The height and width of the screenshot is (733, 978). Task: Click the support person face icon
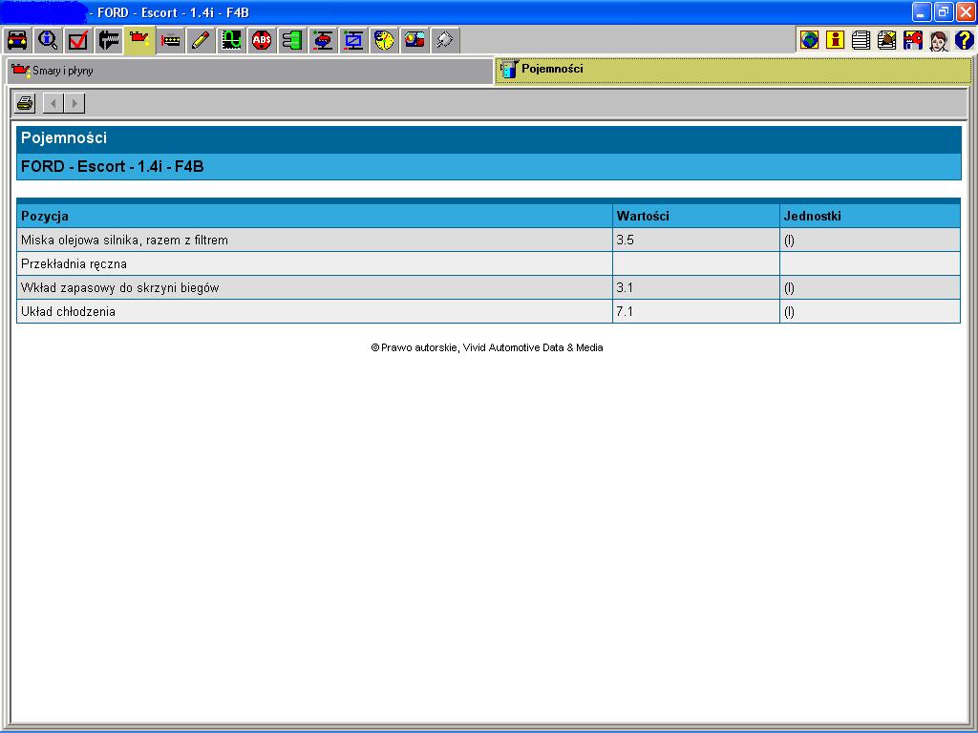[938, 40]
